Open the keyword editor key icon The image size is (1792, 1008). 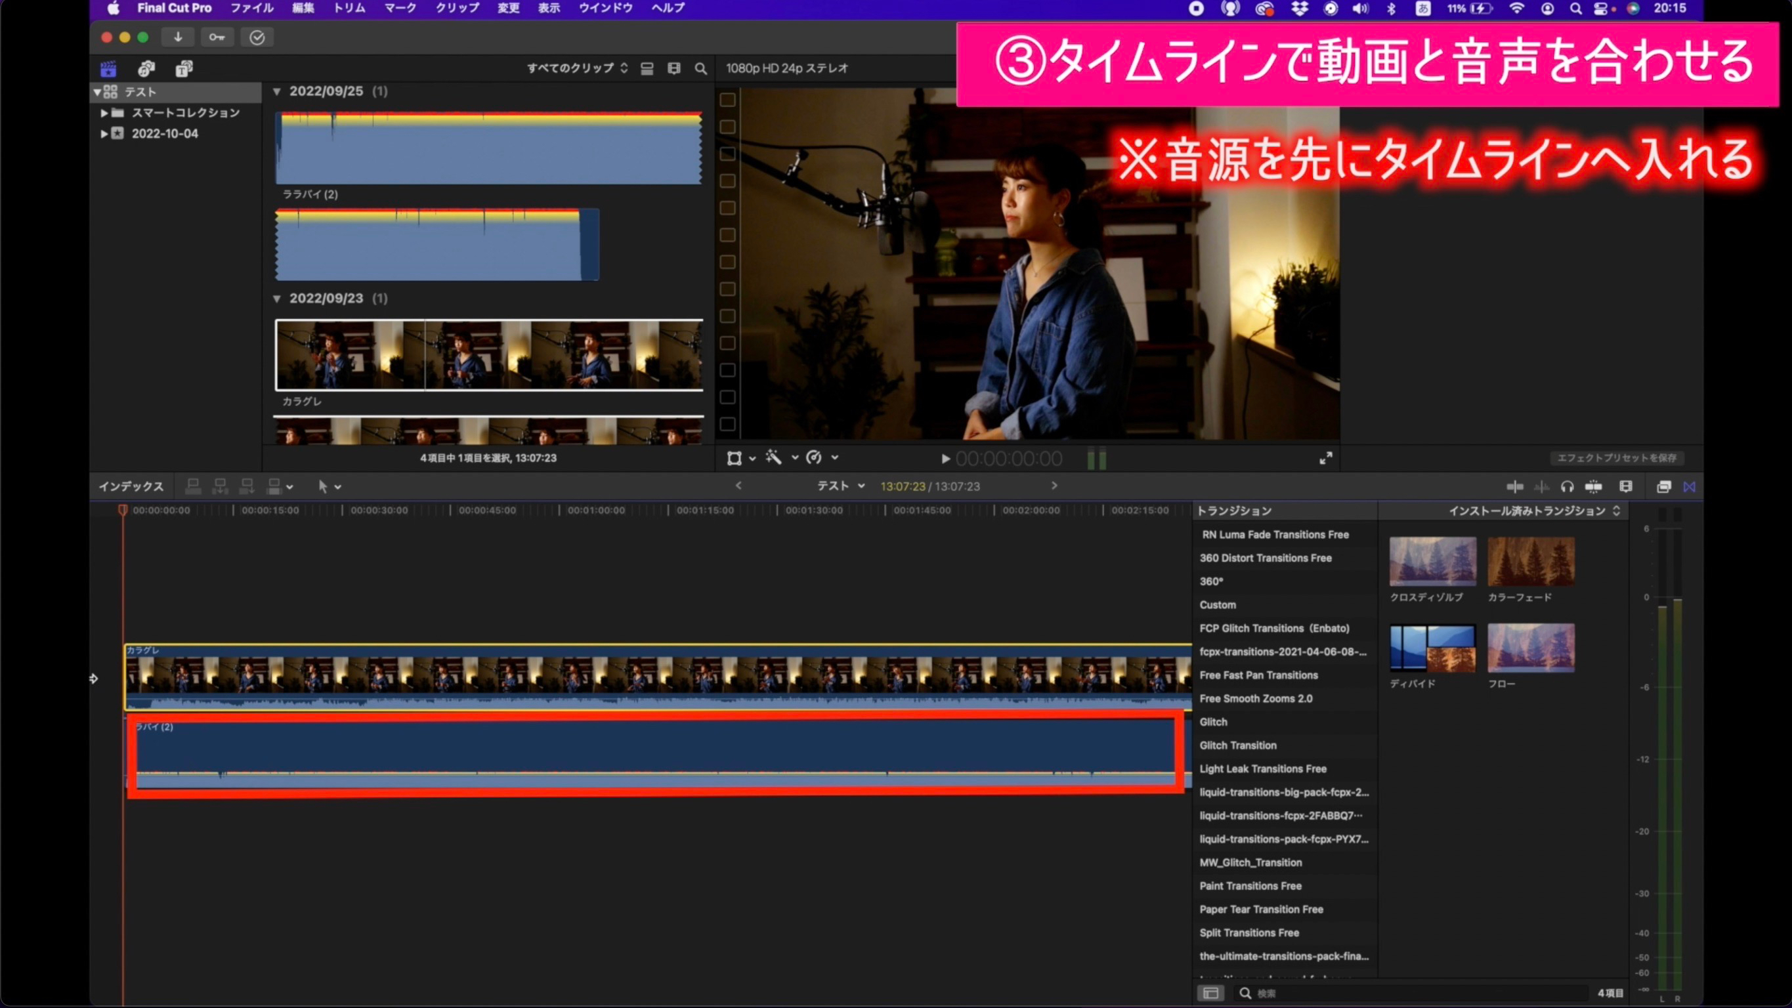coord(217,37)
